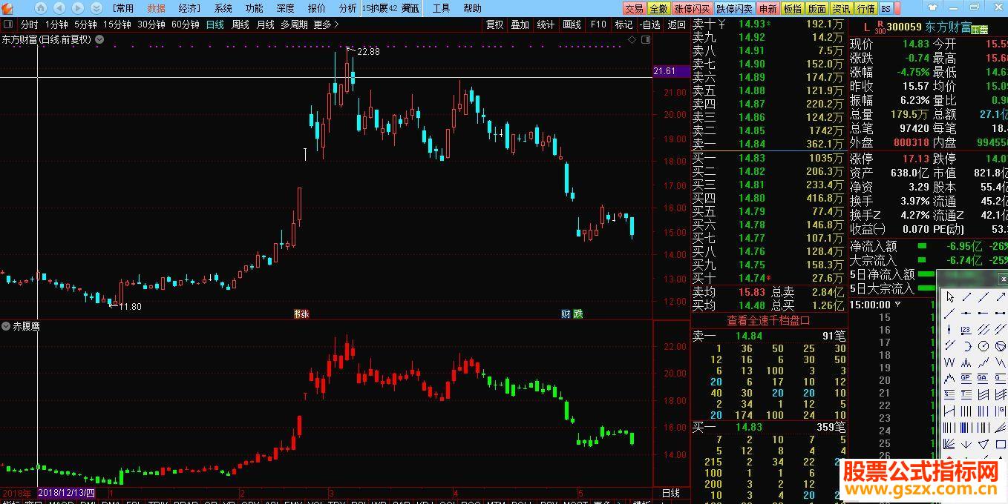
Task: Select the rectangle drawing tool
Action: [x=1000, y=444]
